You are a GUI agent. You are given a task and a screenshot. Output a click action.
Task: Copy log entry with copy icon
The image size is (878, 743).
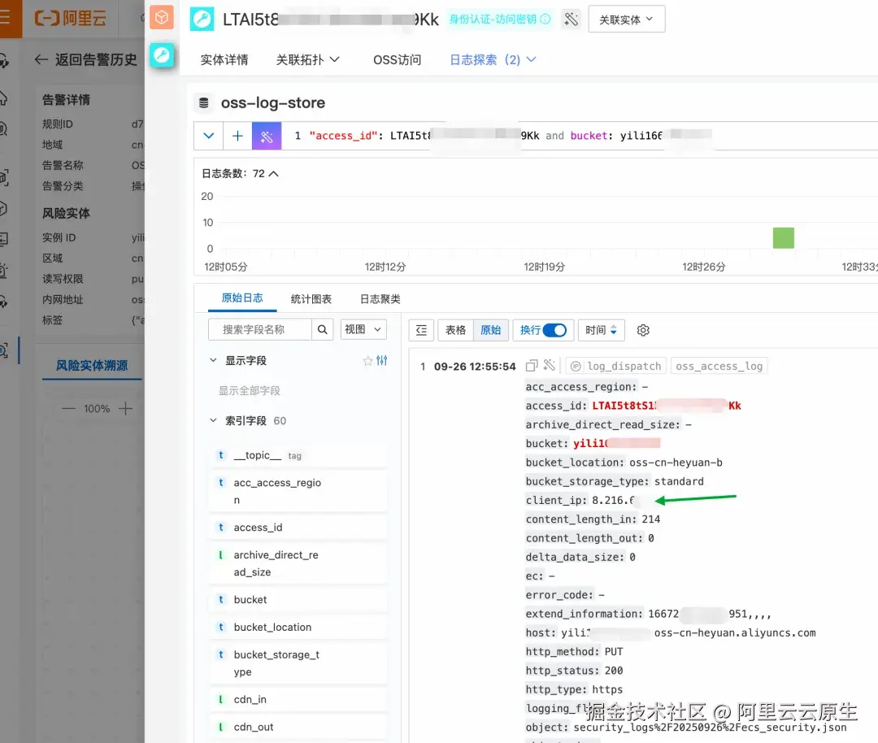(532, 366)
